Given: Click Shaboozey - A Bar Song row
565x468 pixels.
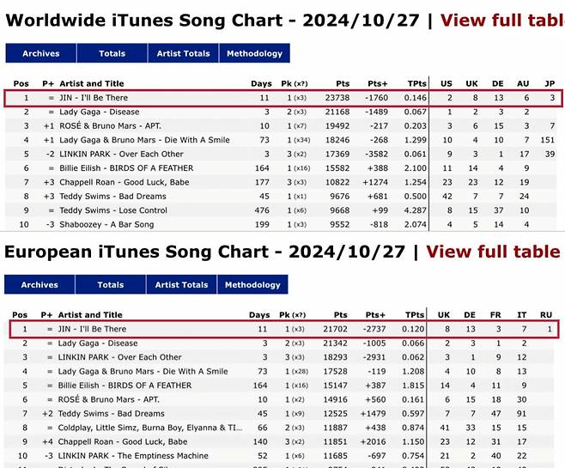Looking at the screenshot, I should tap(106, 223).
